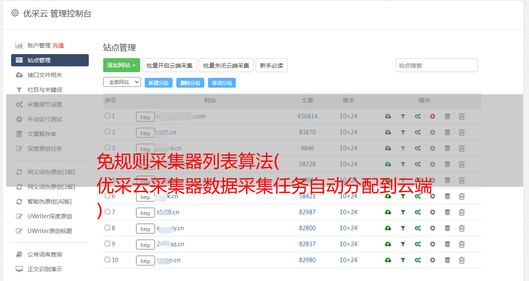Click filter icon in row 2
Viewport: 529px width, 281px height.
click(403, 132)
